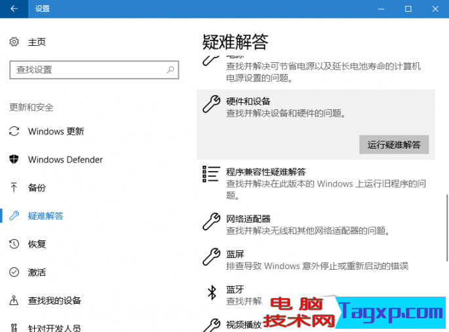The image size is (449, 332).
Task: Click 运行疑难解答 button
Action: click(394, 145)
